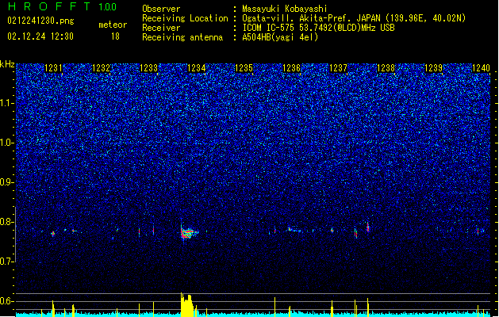Click the date stamp 02.12.24 12:30
Screen dimensions: 499x317
point(40,36)
